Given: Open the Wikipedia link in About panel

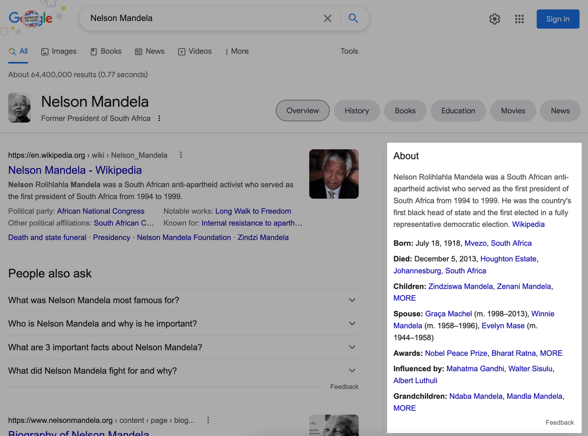Looking at the screenshot, I should pyautogui.click(x=528, y=224).
